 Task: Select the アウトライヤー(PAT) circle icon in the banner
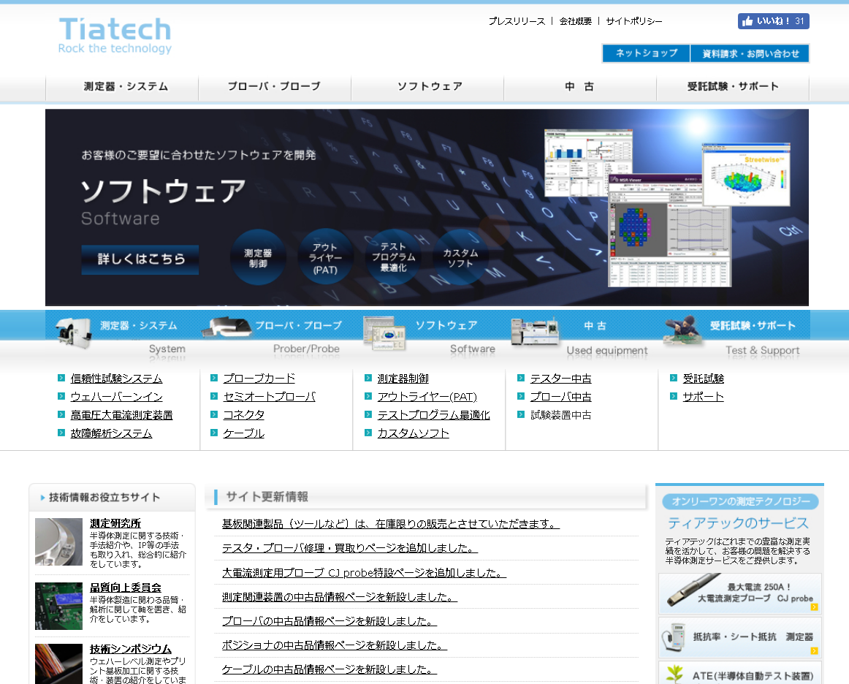click(325, 256)
